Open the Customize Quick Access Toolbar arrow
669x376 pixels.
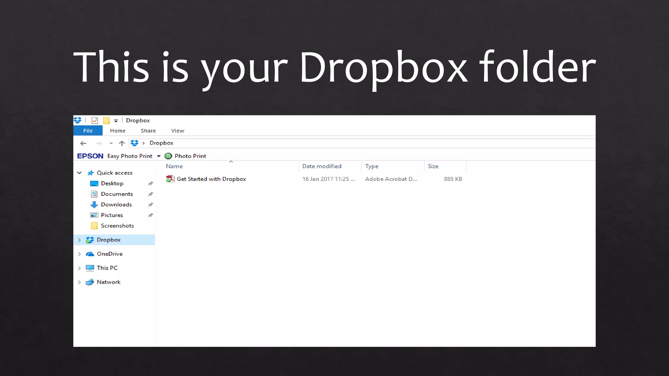pyautogui.click(x=116, y=121)
